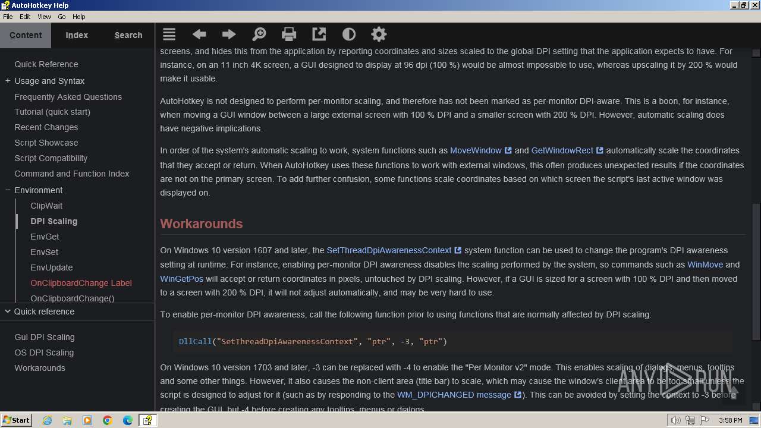Open Script Showcase page
761x428 pixels.
46,143
